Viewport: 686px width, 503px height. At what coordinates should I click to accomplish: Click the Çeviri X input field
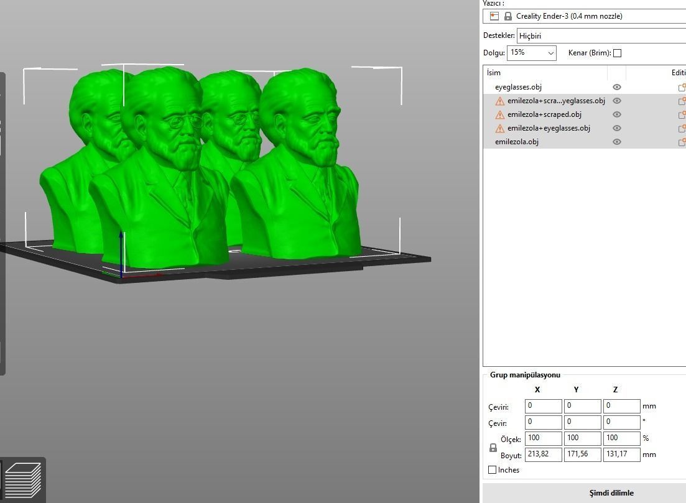point(544,406)
